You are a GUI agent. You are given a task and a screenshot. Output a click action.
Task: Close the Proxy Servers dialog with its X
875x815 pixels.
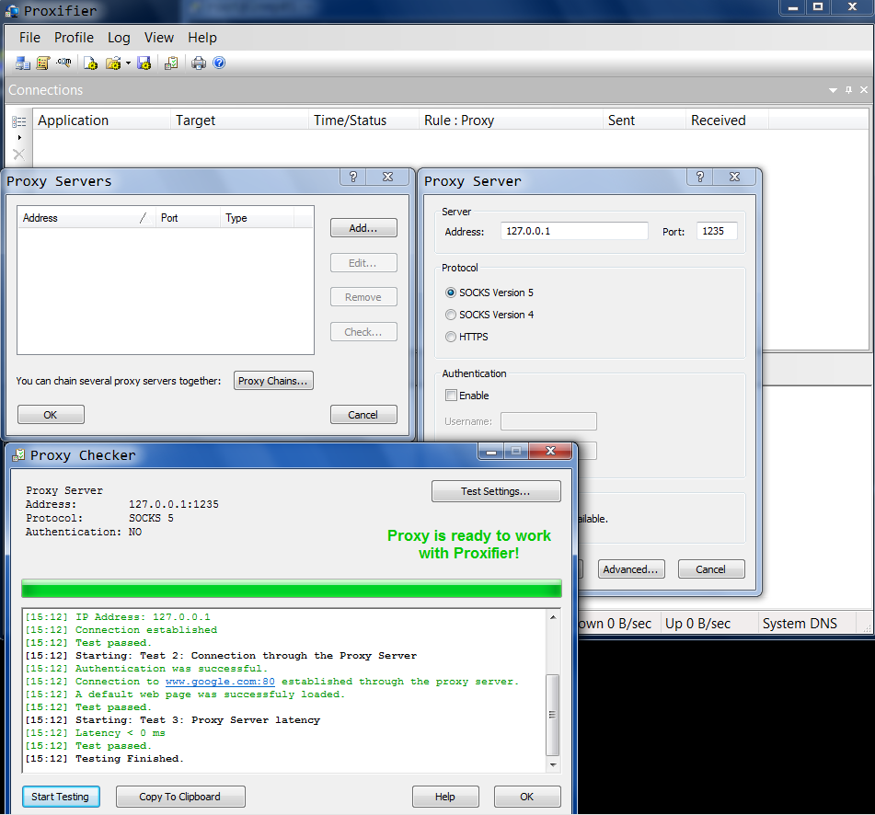(x=388, y=177)
